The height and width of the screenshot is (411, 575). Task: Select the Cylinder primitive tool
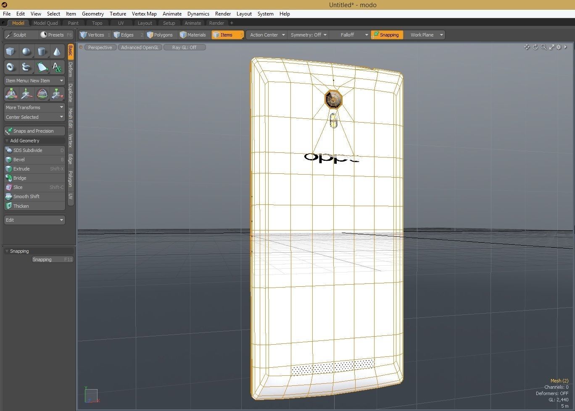coord(42,52)
